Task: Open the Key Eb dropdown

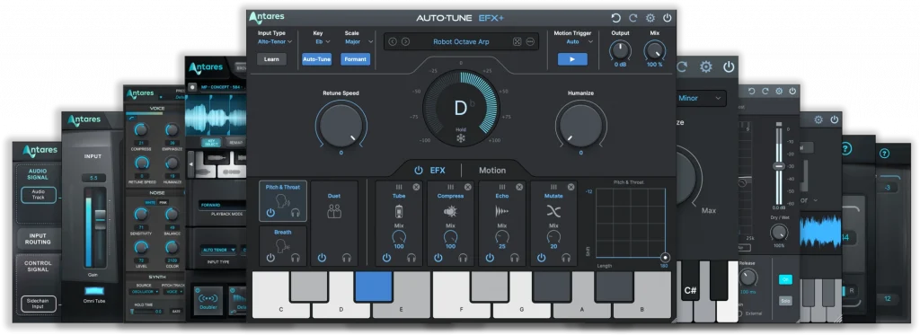Action: 323,41
